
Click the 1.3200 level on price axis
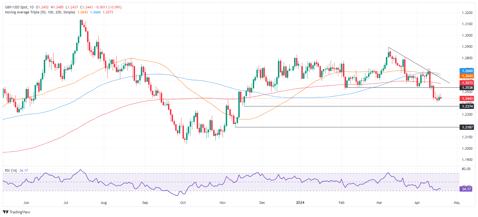467,13
